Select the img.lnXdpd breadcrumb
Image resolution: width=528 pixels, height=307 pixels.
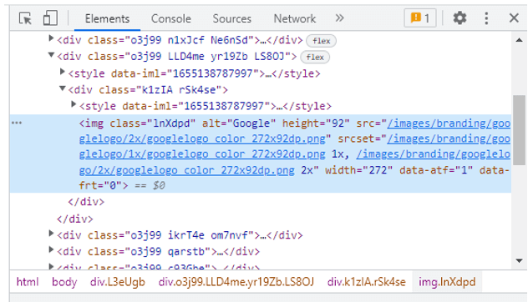tap(447, 282)
